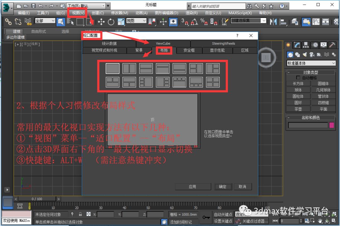The width and height of the screenshot is (340, 226).
Task: Open the 渲染(R) menu
Action: [192, 13]
